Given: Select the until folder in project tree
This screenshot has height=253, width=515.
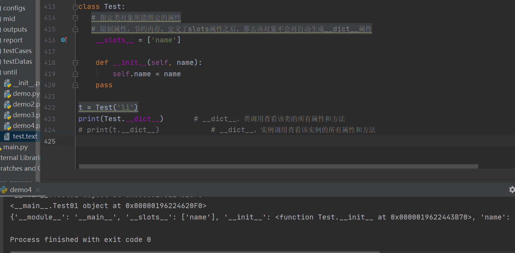Looking at the screenshot, I should tap(10, 72).
